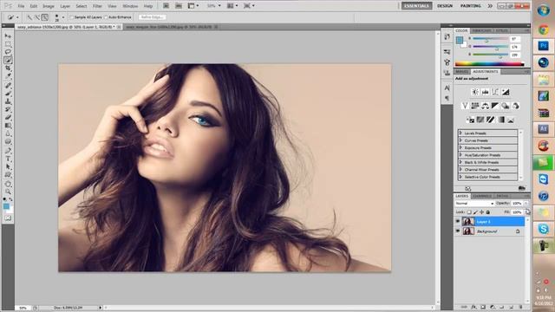Add a Levels adjustment
The height and width of the screenshot is (312, 555).
tap(486, 92)
